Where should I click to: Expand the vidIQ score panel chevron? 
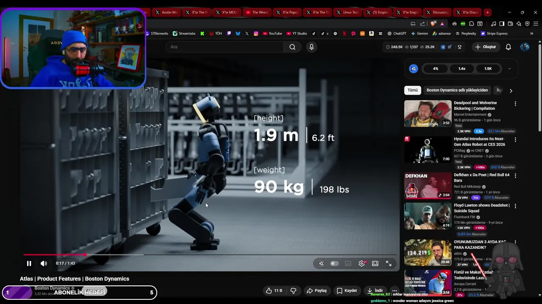pos(509,68)
